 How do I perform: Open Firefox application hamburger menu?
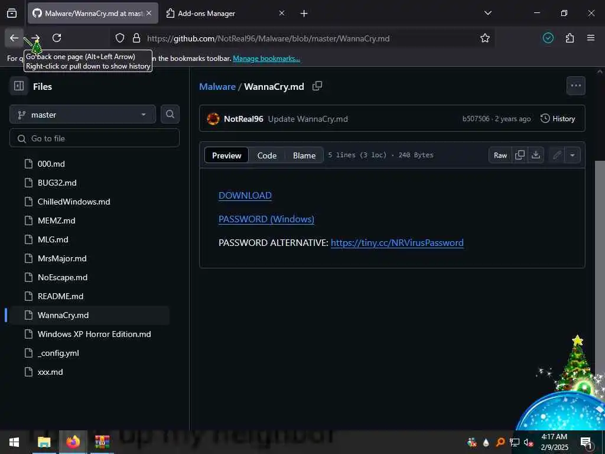590,38
